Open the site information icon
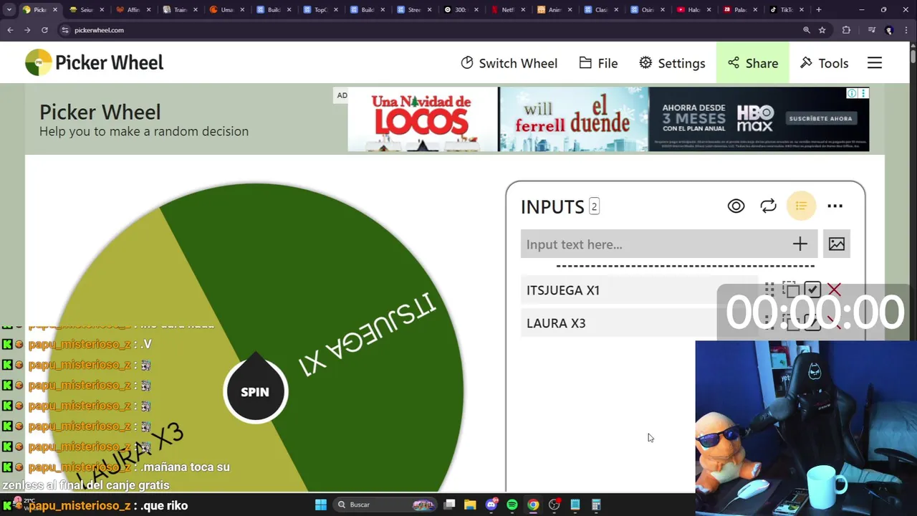Viewport: 917px width, 516px height. [x=65, y=30]
